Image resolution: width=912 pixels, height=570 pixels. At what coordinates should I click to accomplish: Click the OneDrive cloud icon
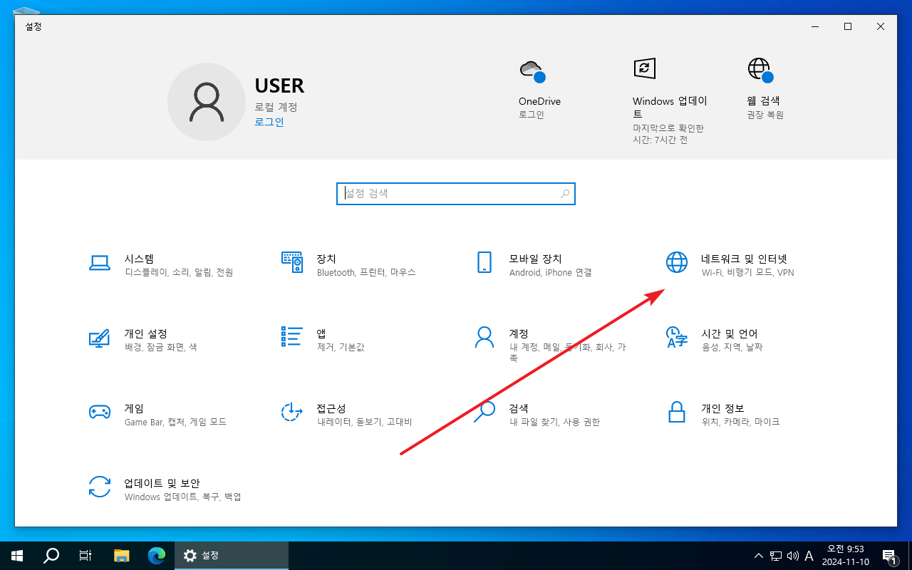pyautogui.click(x=532, y=71)
